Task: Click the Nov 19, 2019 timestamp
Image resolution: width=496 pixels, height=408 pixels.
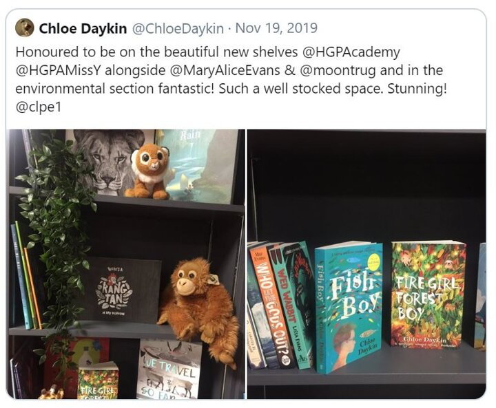Action: tap(276, 28)
